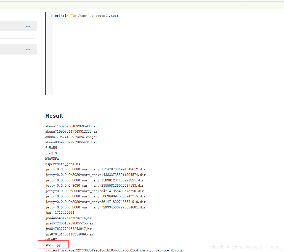Select jetty entry ending any-5063690976863943715.dir
This screenshot has width=284, height=252.
coord(95,196)
